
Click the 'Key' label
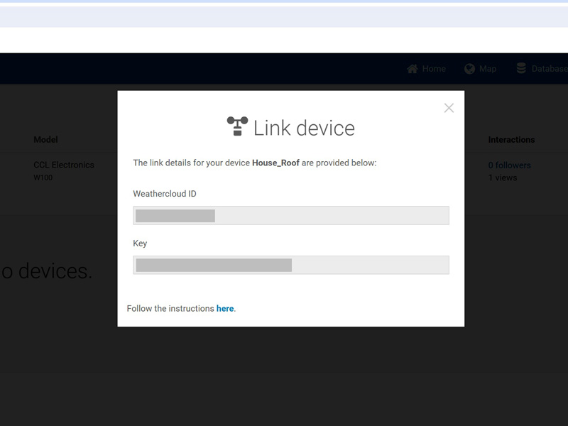tap(140, 244)
